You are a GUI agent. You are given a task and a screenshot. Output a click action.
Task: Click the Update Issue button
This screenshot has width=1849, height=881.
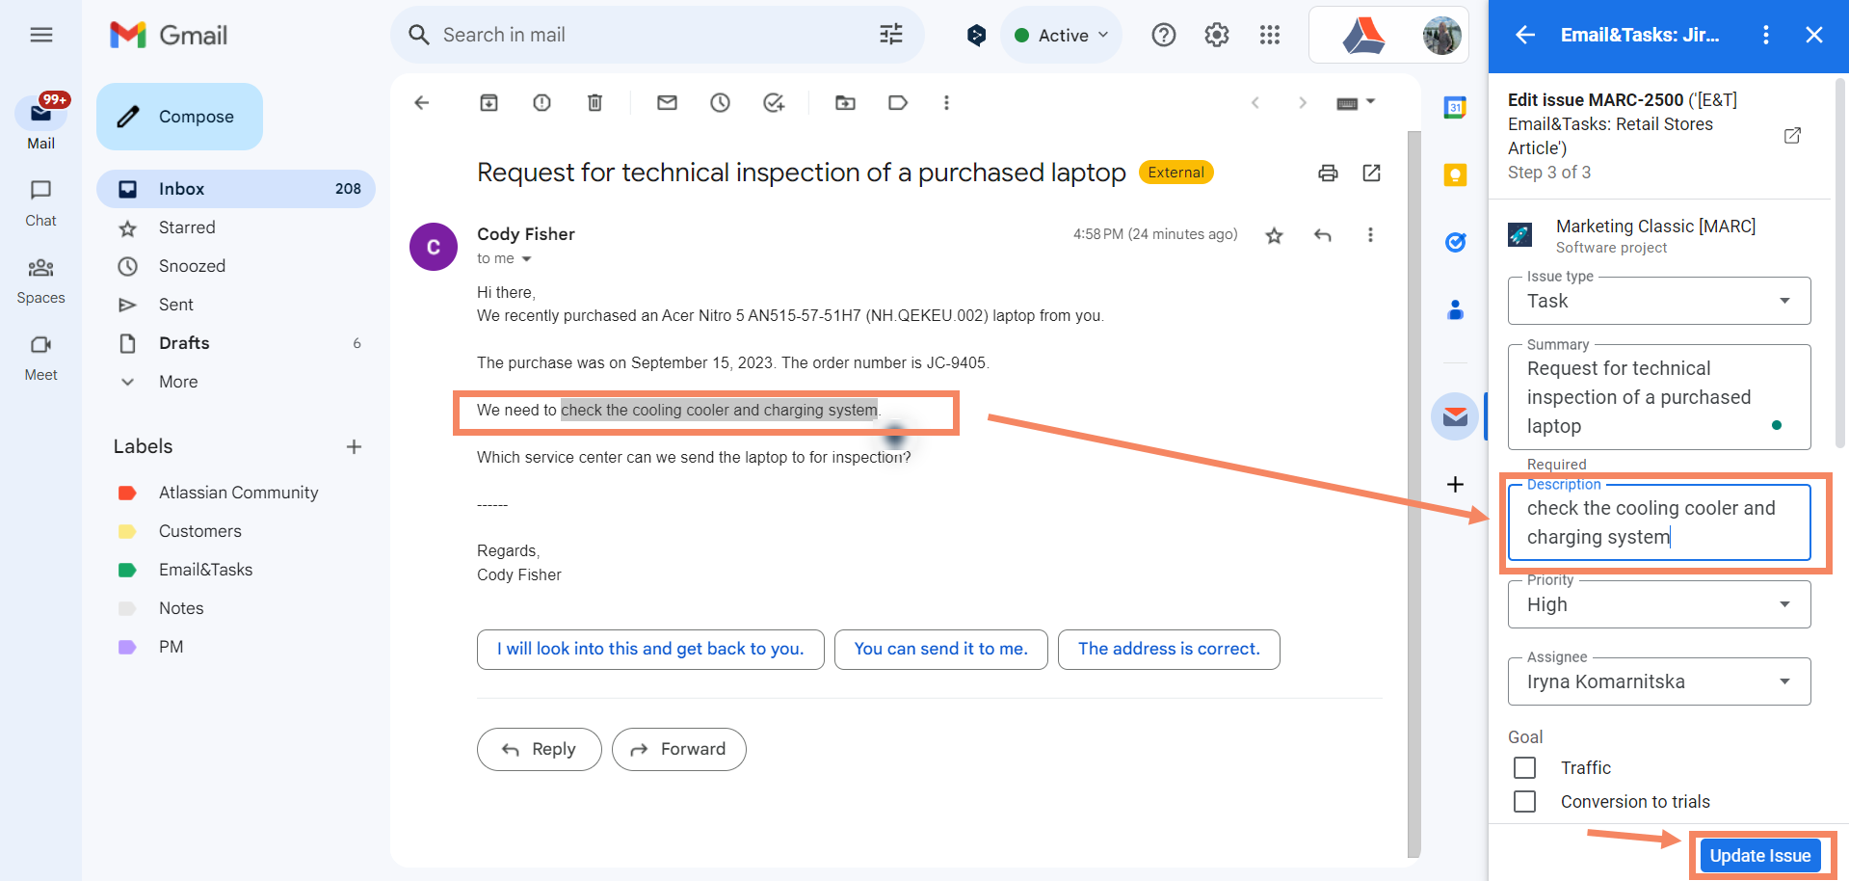pyautogui.click(x=1760, y=855)
